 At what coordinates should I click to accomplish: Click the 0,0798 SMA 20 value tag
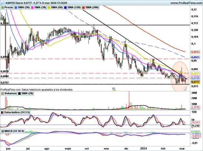point(196,78)
